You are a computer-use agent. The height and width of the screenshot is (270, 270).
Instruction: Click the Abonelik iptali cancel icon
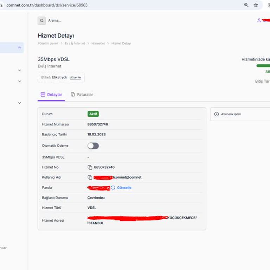pyautogui.click(x=217, y=114)
